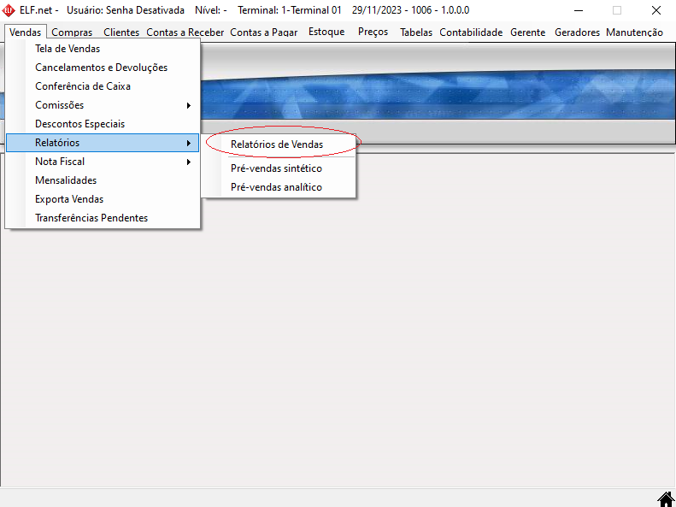Open Mensalidades from Vendas menu
676x507 pixels.
103,180
